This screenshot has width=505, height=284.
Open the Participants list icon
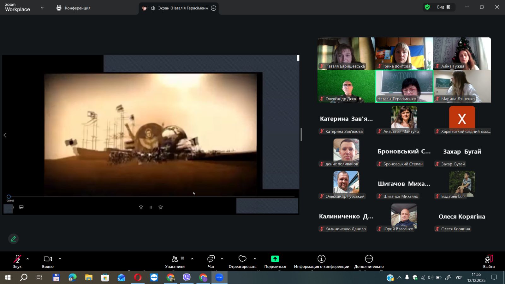175,259
